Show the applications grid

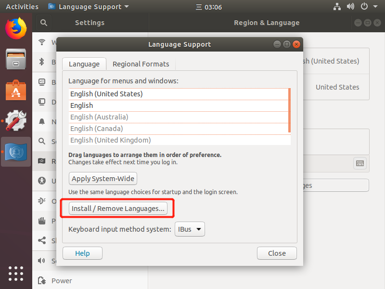[x=16, y=273]
